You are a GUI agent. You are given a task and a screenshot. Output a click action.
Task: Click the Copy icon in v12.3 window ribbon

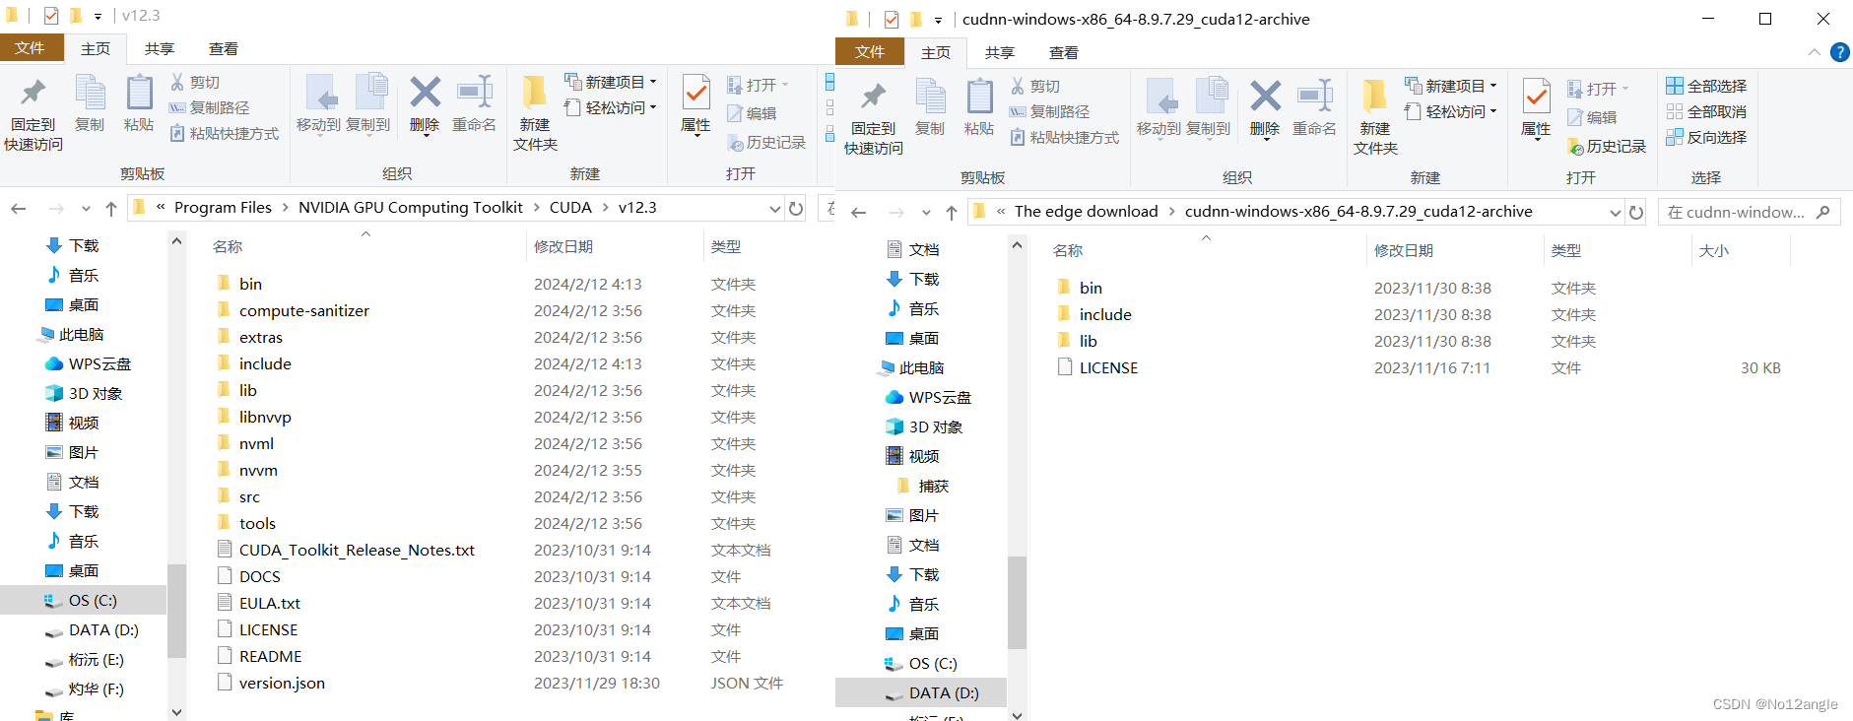(x=90, y=94)
